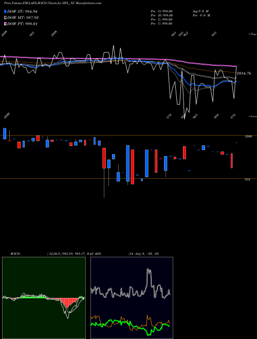Screen dimensions: 257x339
Task: Click the first blue candlestick at far left
Action: click(5, 134)
